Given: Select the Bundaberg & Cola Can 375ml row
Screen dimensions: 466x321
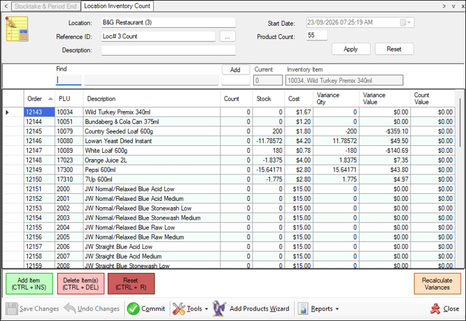Looking at the screenshot, I should (x=229, y=122).
